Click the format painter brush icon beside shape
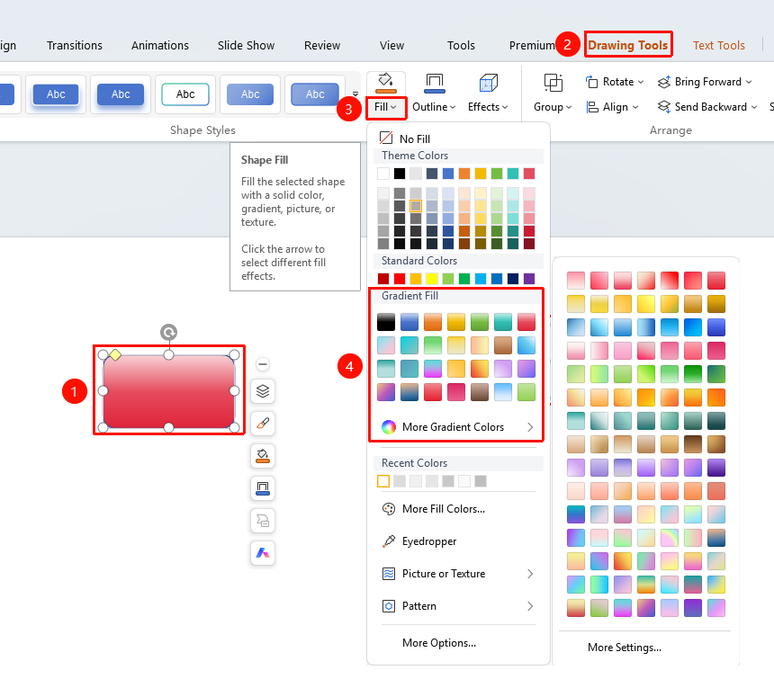This screenshot has width=774, height=688. [263, 424]
